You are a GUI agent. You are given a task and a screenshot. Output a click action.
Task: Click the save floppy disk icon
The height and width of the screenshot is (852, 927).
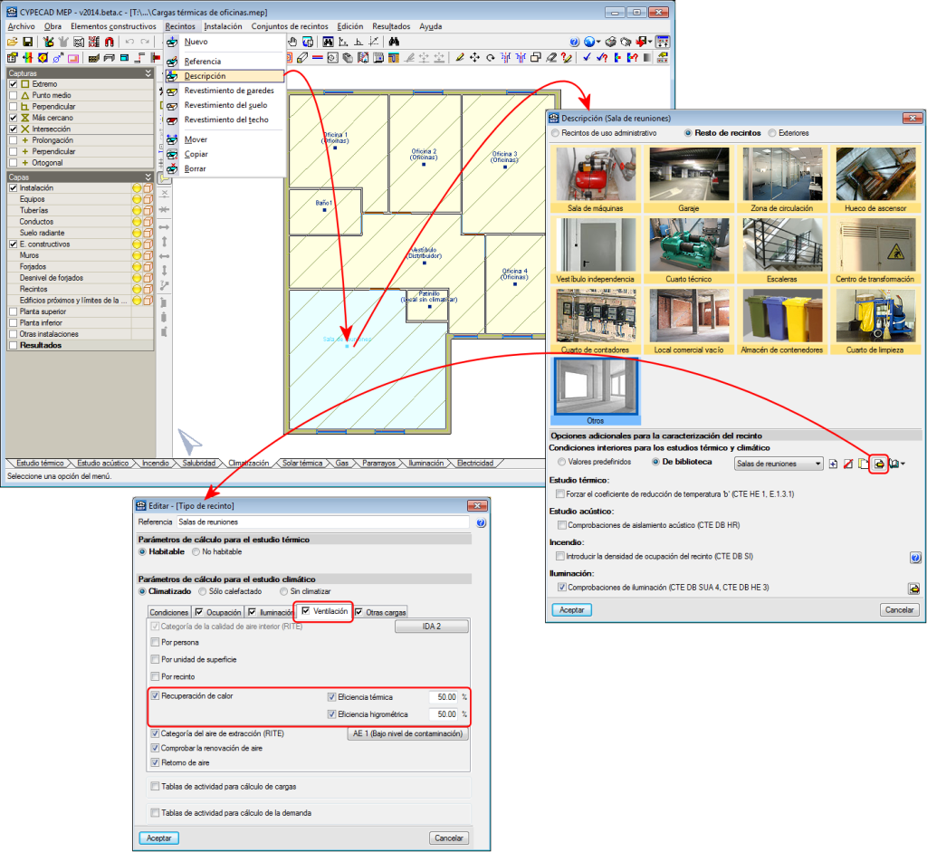tap(27, 42)
